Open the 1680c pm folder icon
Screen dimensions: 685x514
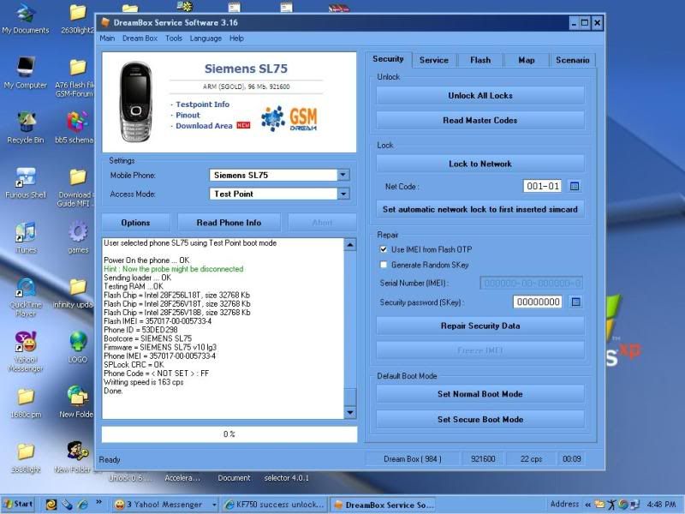point(26,403)
